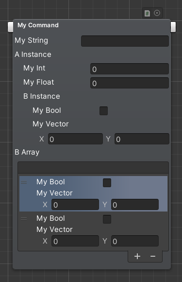This screenshot has width=182, height=282.
Task: Add a new B Array element
Action: point(137,256)
